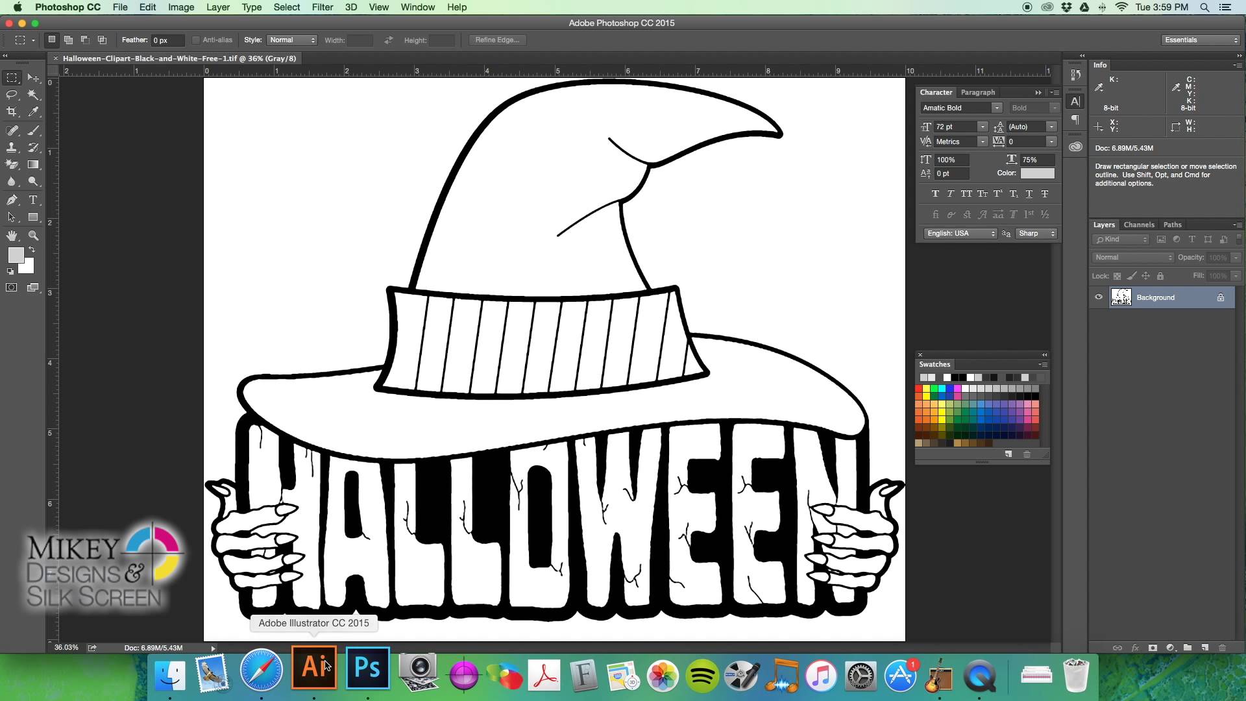Viewport: 1246px width, 701px height.
Task: Switch to the Paths tab
Action: pos(1171,224)
